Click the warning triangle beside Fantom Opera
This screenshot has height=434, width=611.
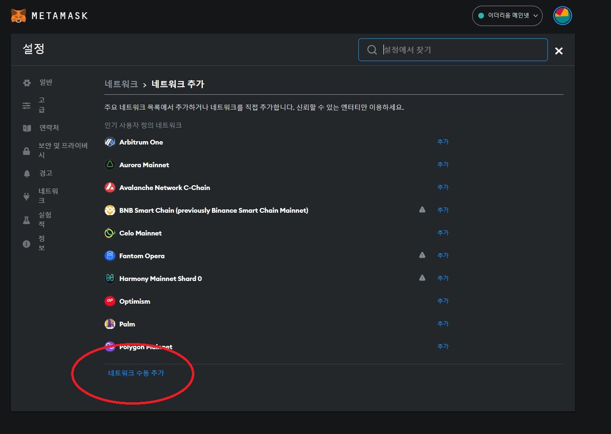[422, 254]
